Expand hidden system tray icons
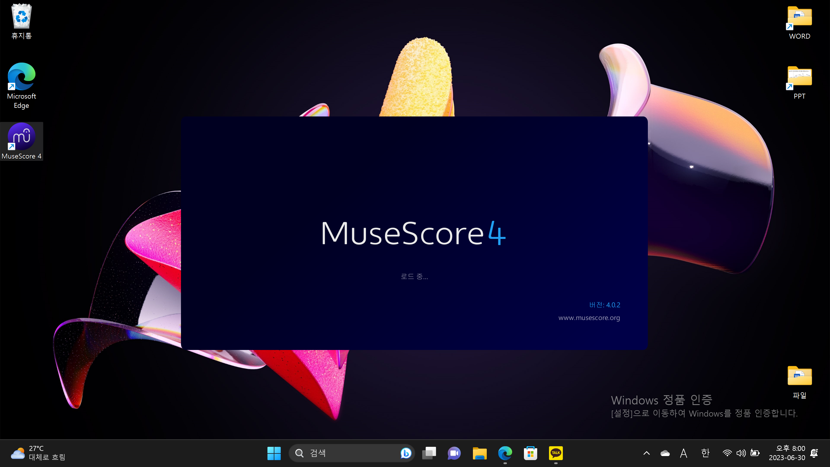The width and height of the screenshot is (830, 467). [647, 453]
